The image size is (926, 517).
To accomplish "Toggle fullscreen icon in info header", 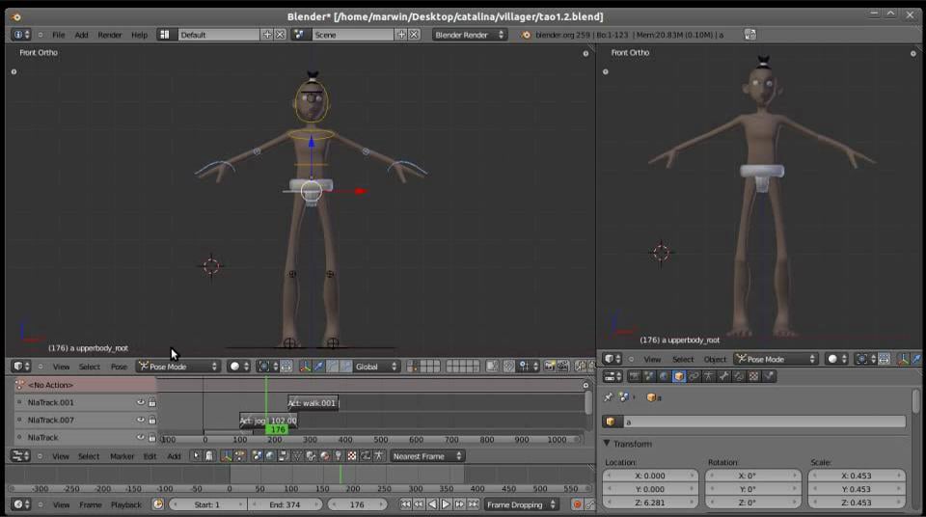I will pyautogui.click(x=750, y=35).
